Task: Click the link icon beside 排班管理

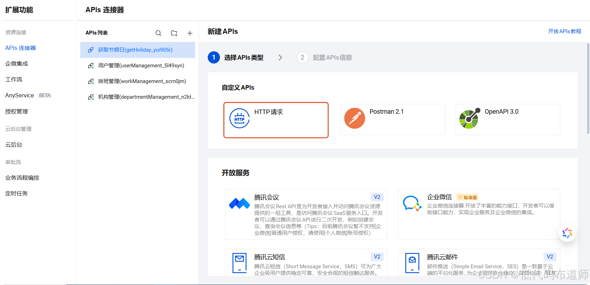Action: pyautogui.click(x=91, y=81)
